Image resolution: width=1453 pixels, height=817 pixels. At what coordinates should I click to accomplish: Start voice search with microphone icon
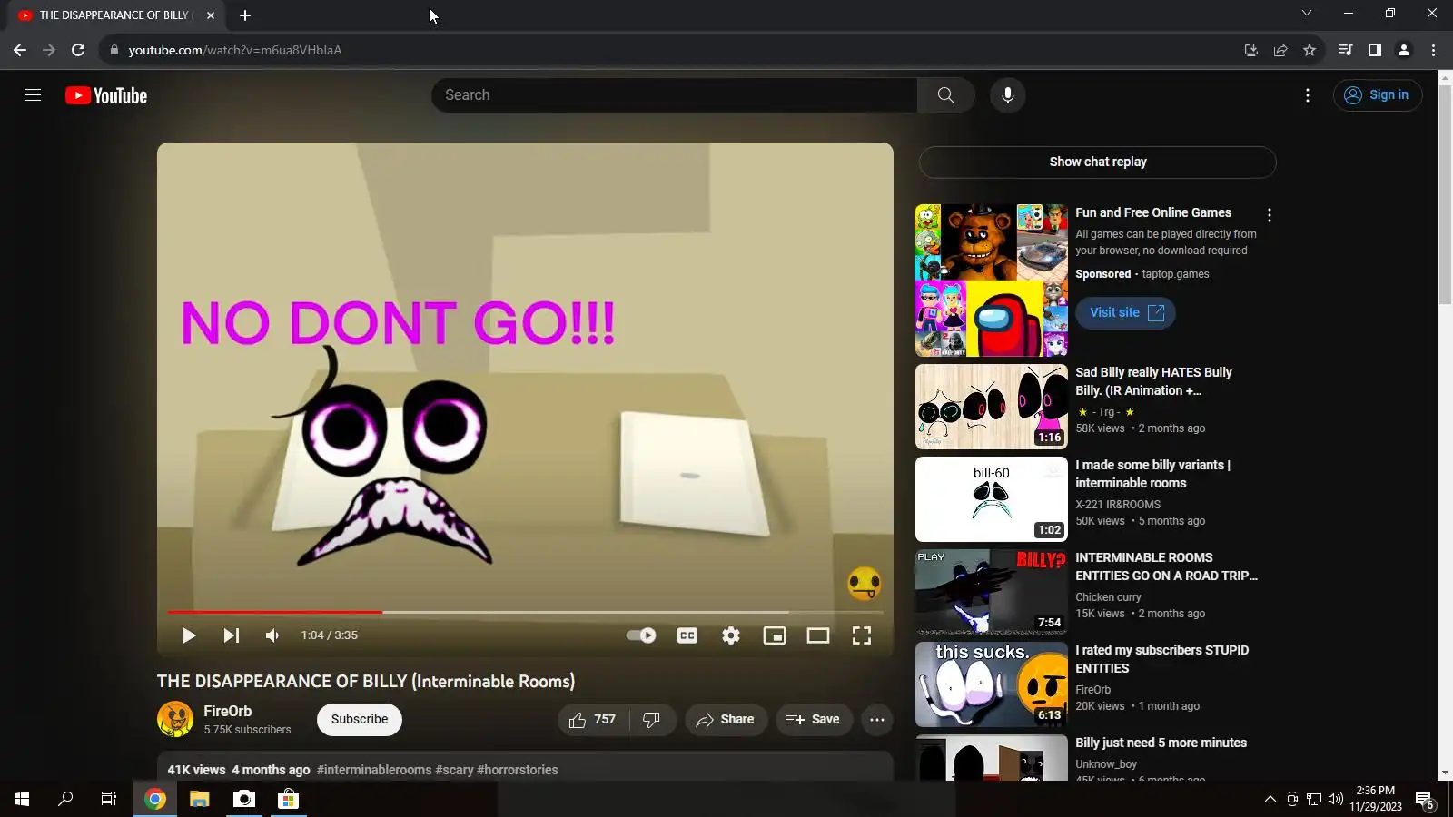(1008, 95)
